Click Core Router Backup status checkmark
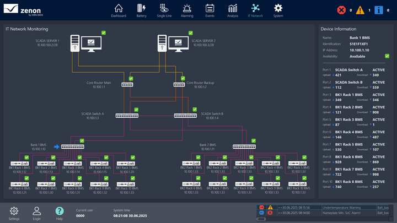Image resolution: width=397 pixels, height=223 pixels. click(183, 78)
